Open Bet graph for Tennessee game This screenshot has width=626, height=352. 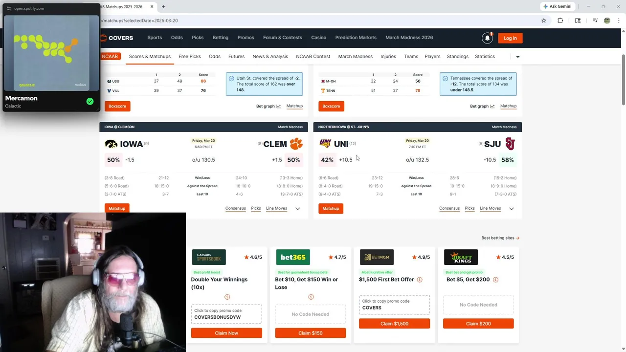[482, 106]
